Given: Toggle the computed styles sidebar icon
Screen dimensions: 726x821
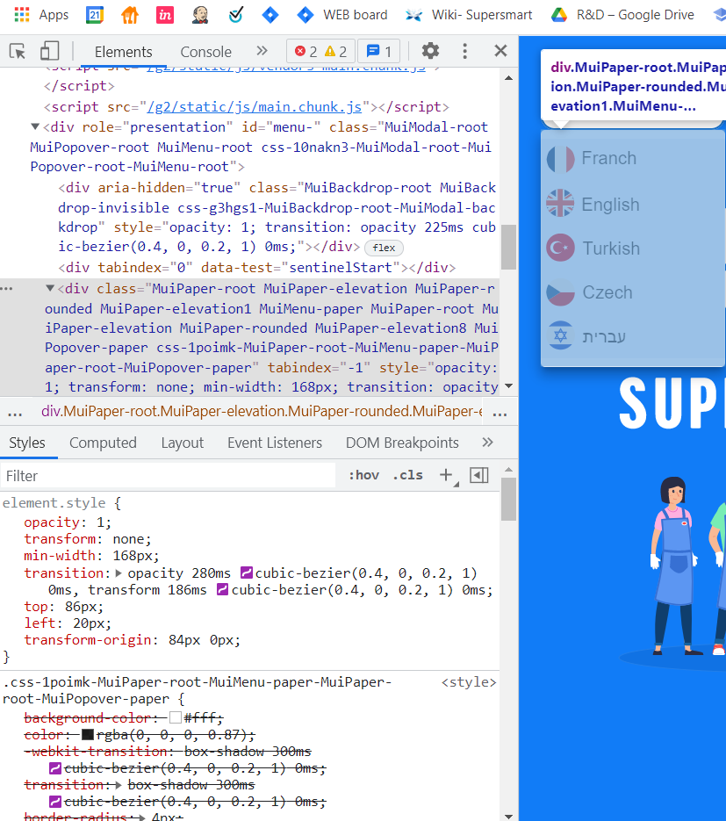Looking at the screenshot, I should pos(479,475).
